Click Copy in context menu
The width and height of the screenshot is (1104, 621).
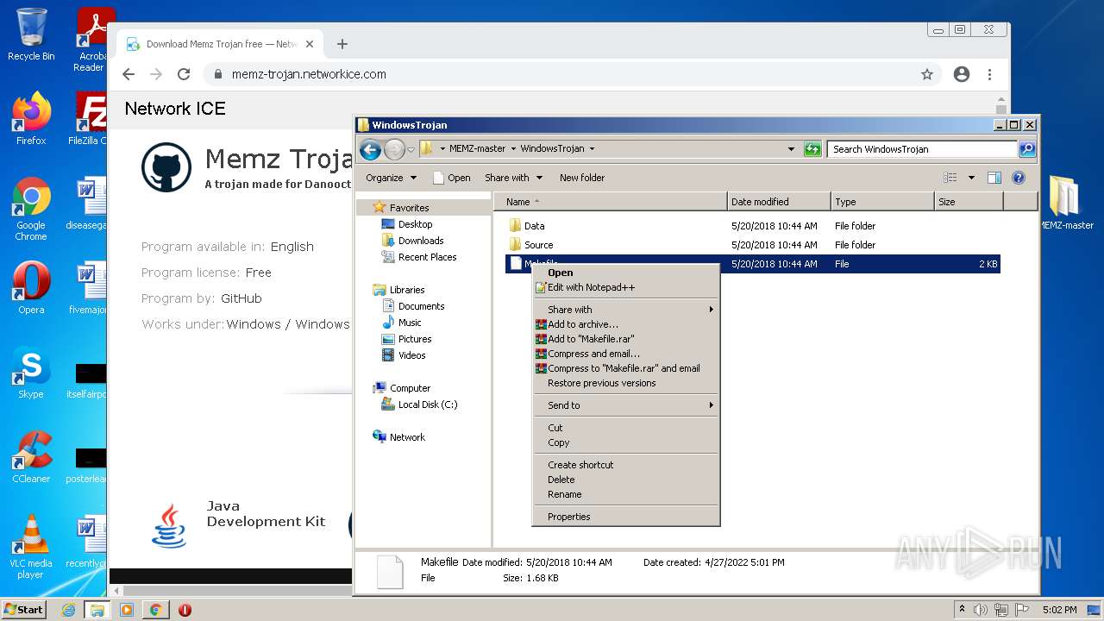tap(626, 442)
